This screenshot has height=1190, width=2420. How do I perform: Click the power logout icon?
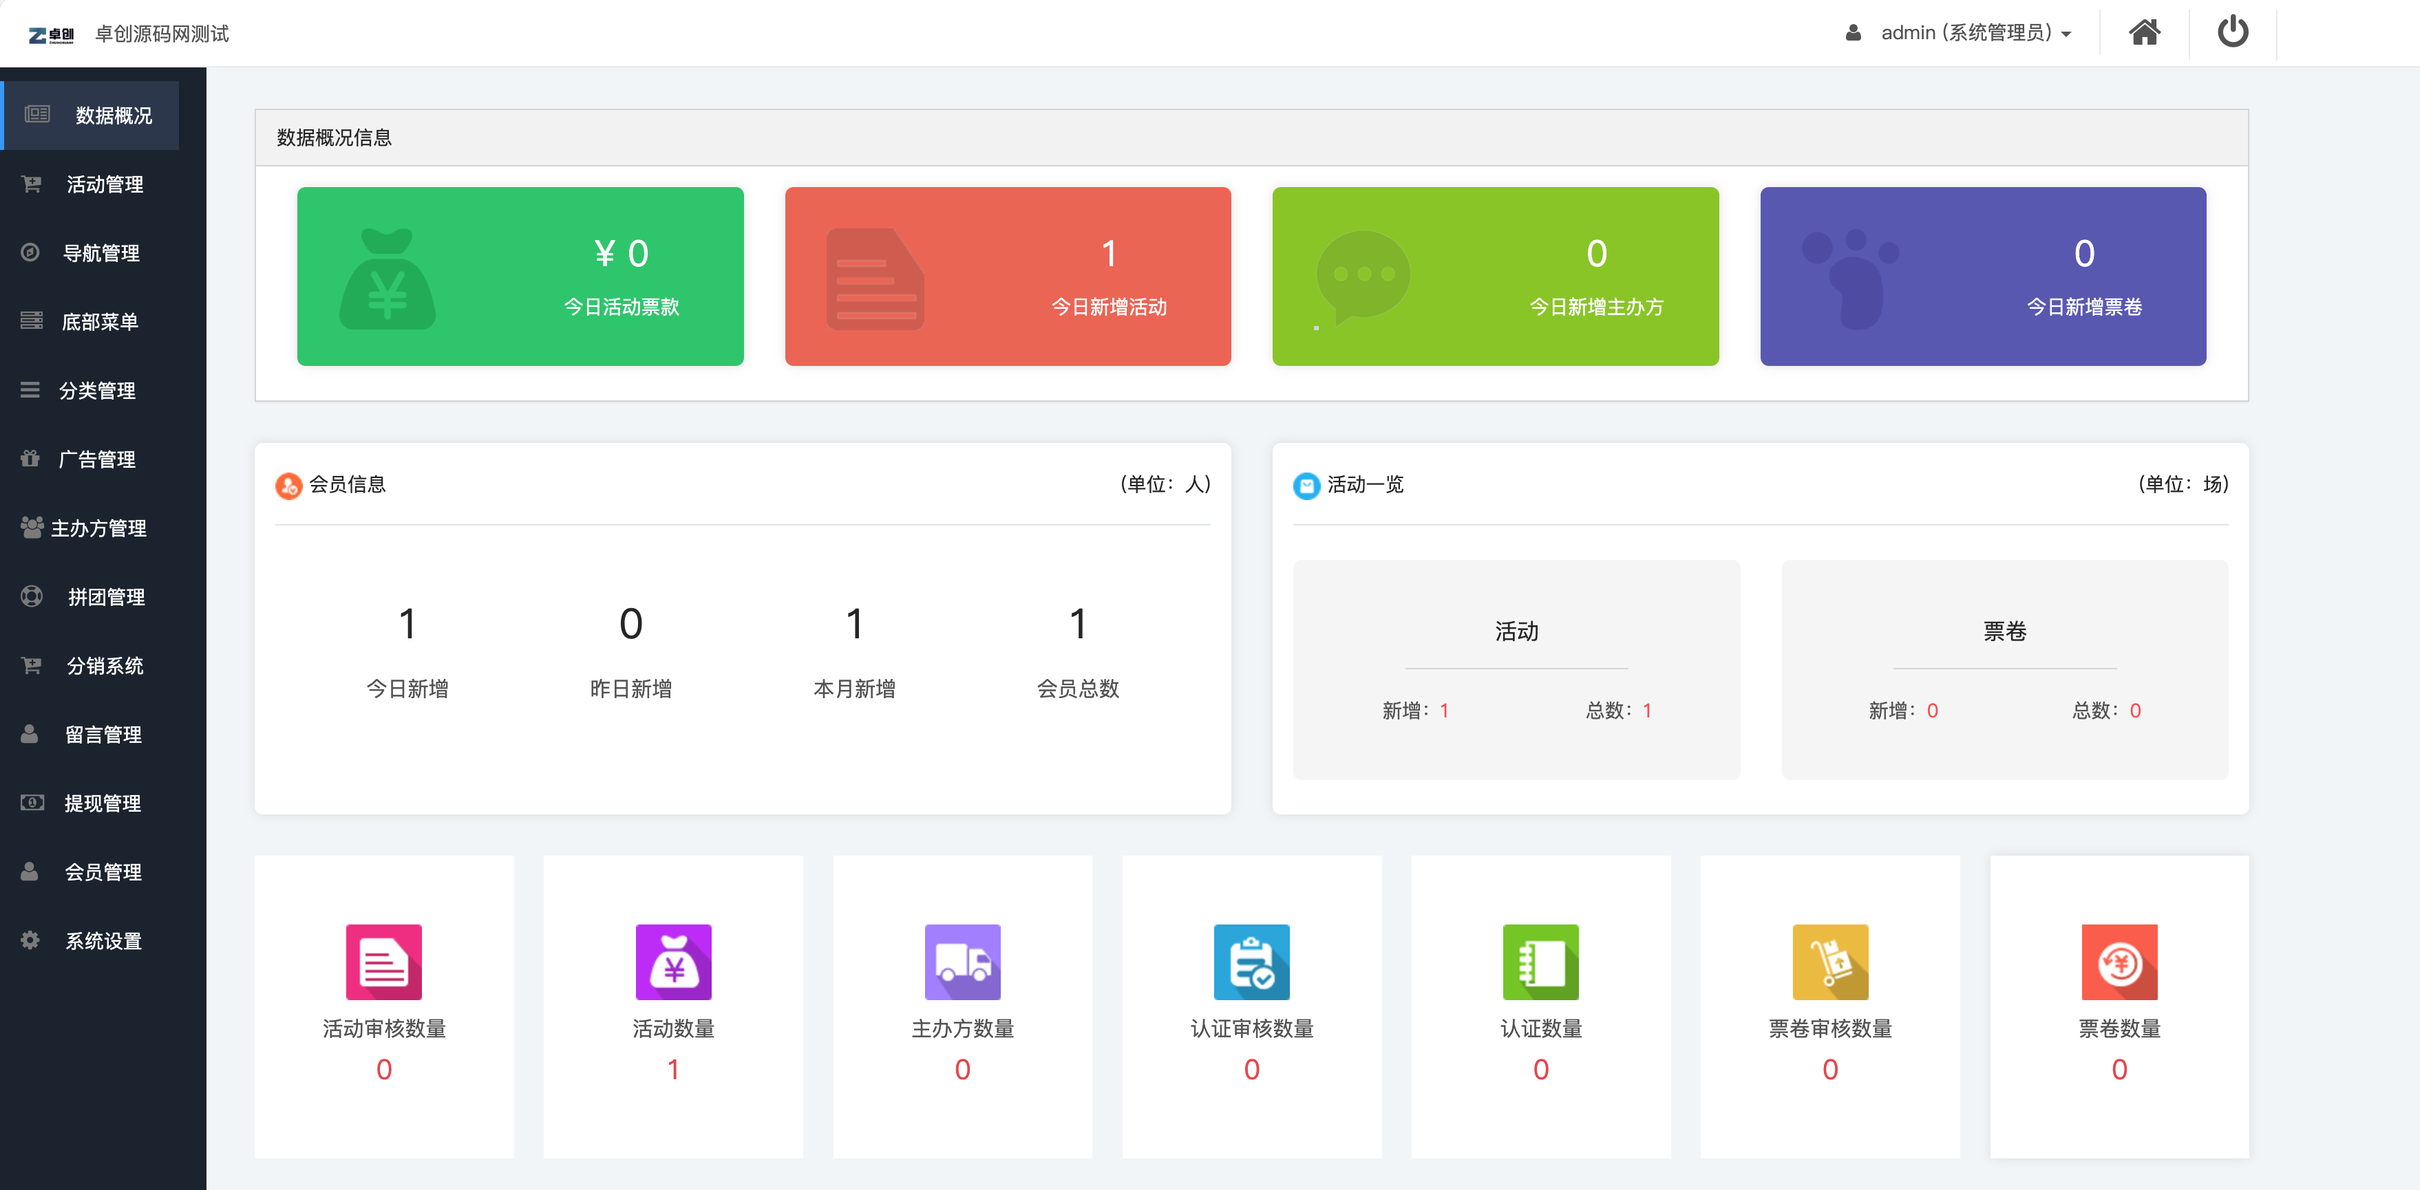pos(2232,32)
